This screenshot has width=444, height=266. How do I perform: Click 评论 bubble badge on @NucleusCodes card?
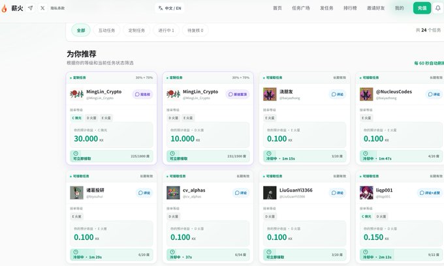click(434, 94)
